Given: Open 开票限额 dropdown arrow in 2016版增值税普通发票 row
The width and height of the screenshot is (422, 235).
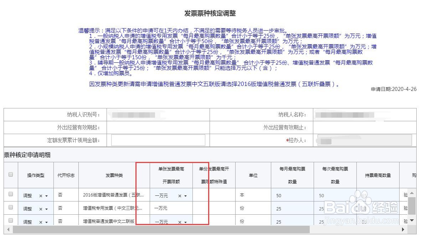Looking at the screenshot, I should click(x=185, y=196).
